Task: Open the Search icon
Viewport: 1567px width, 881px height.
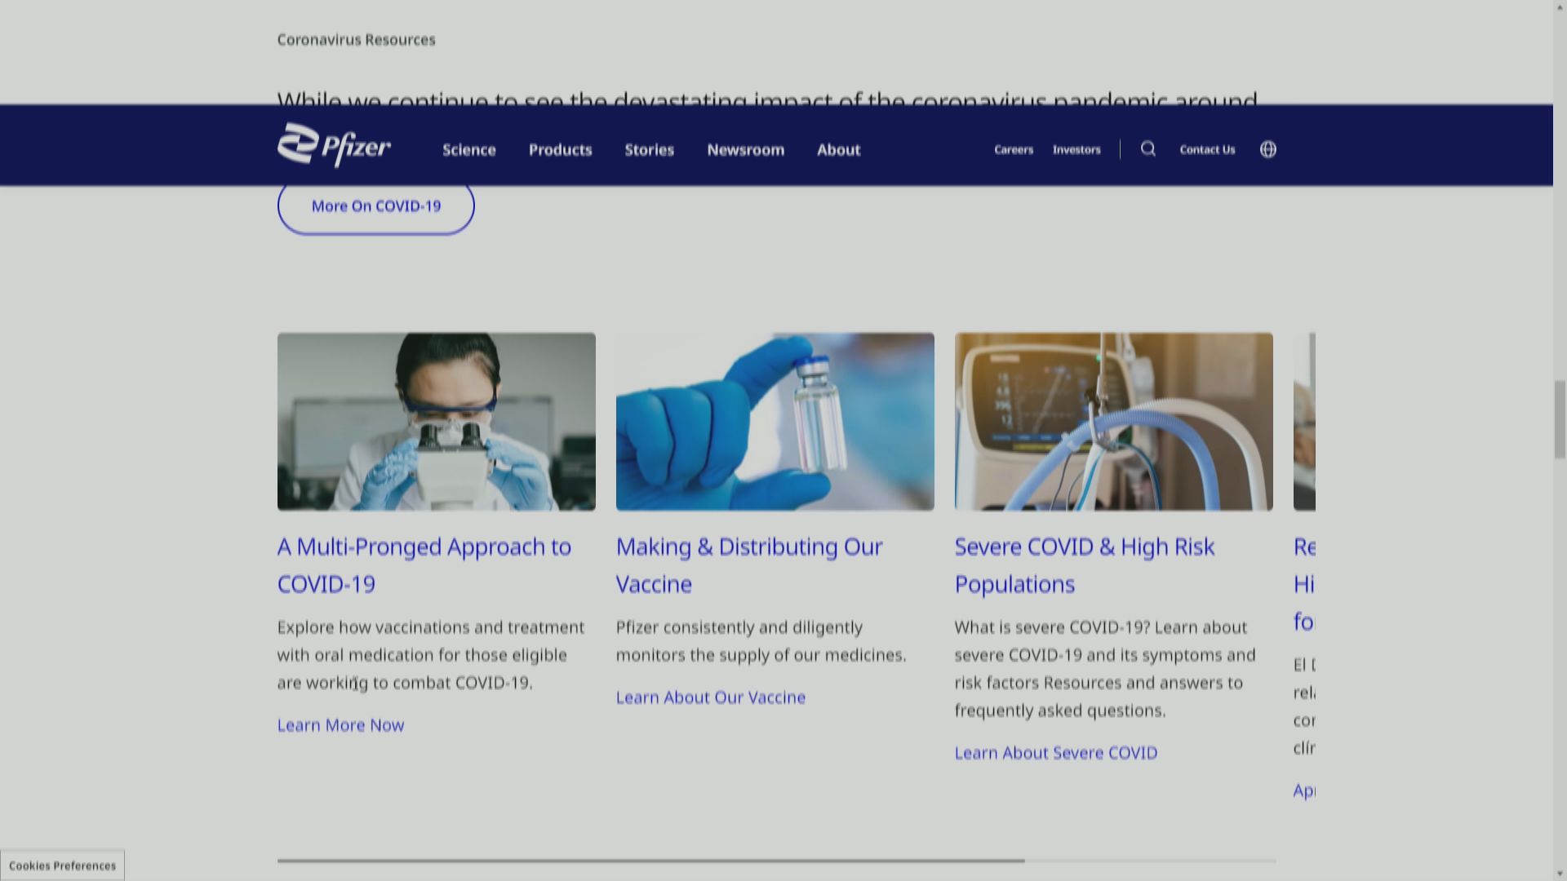Action: 1148,148
